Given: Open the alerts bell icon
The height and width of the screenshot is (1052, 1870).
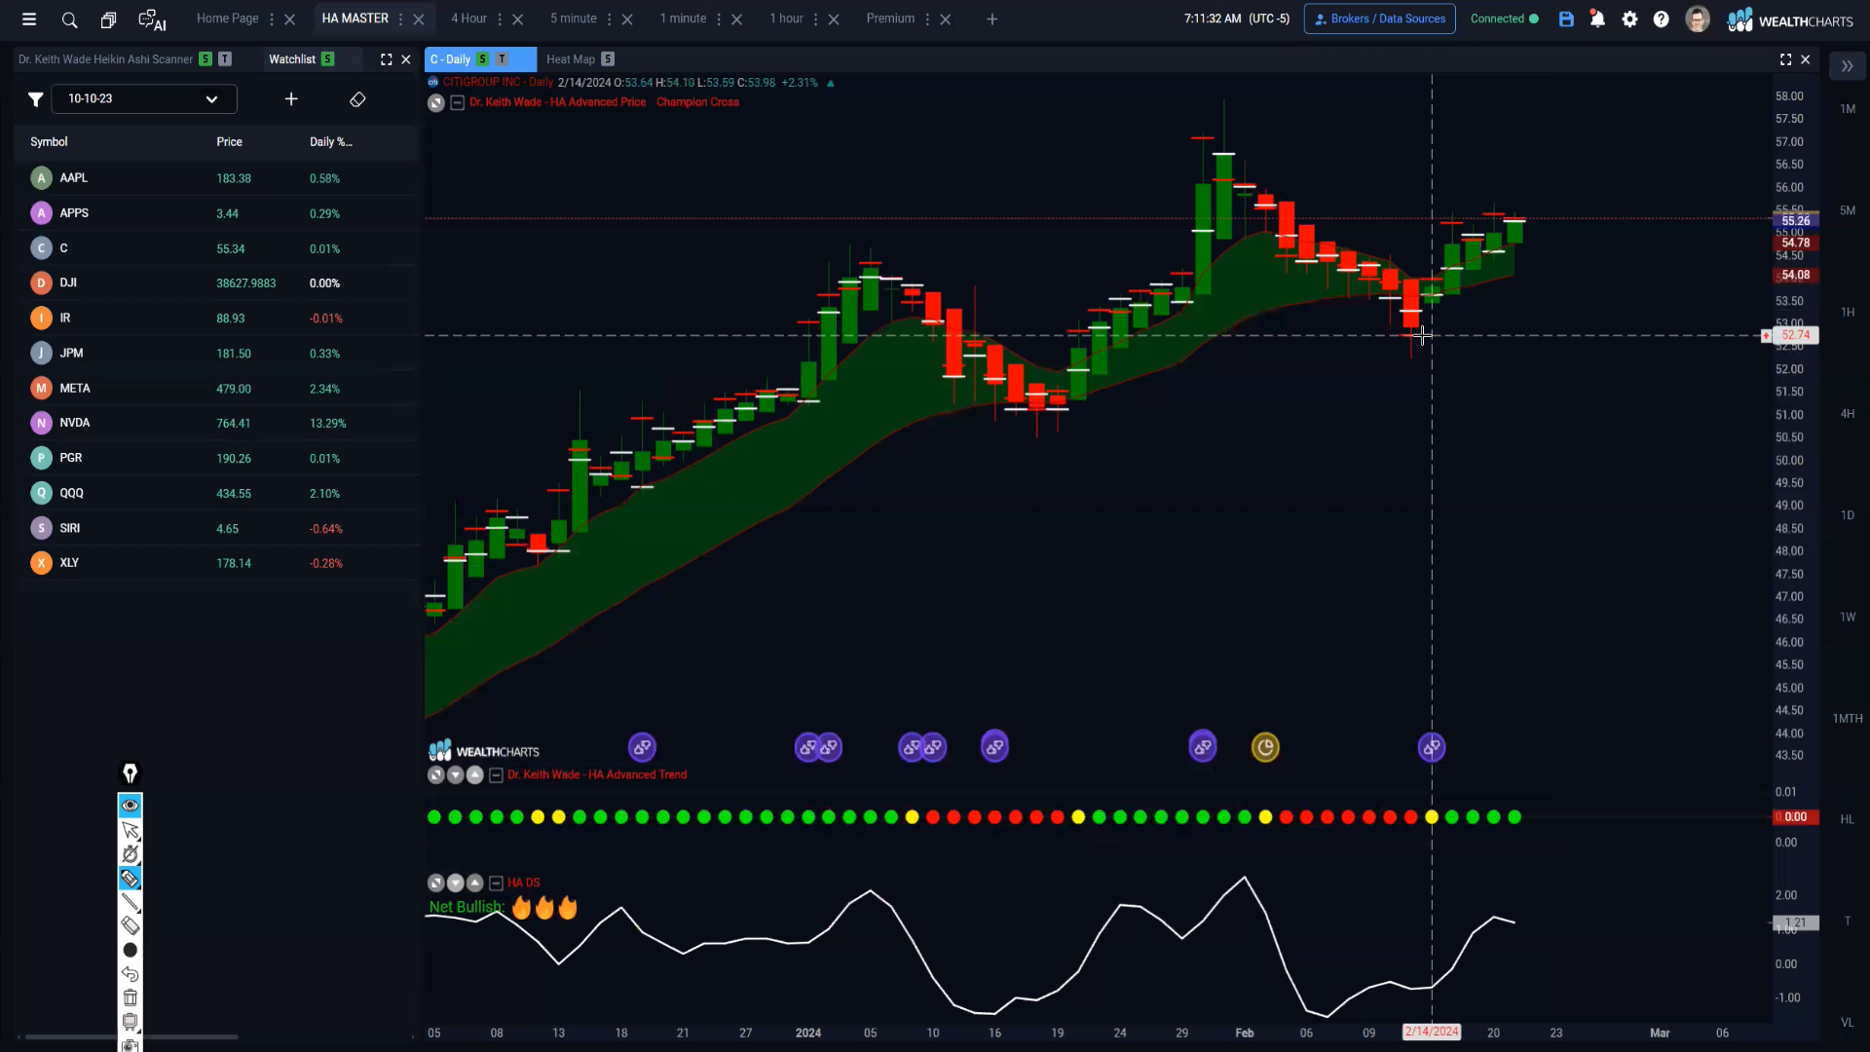Looking at the screenshot, I should click(x=1597, y=19).
